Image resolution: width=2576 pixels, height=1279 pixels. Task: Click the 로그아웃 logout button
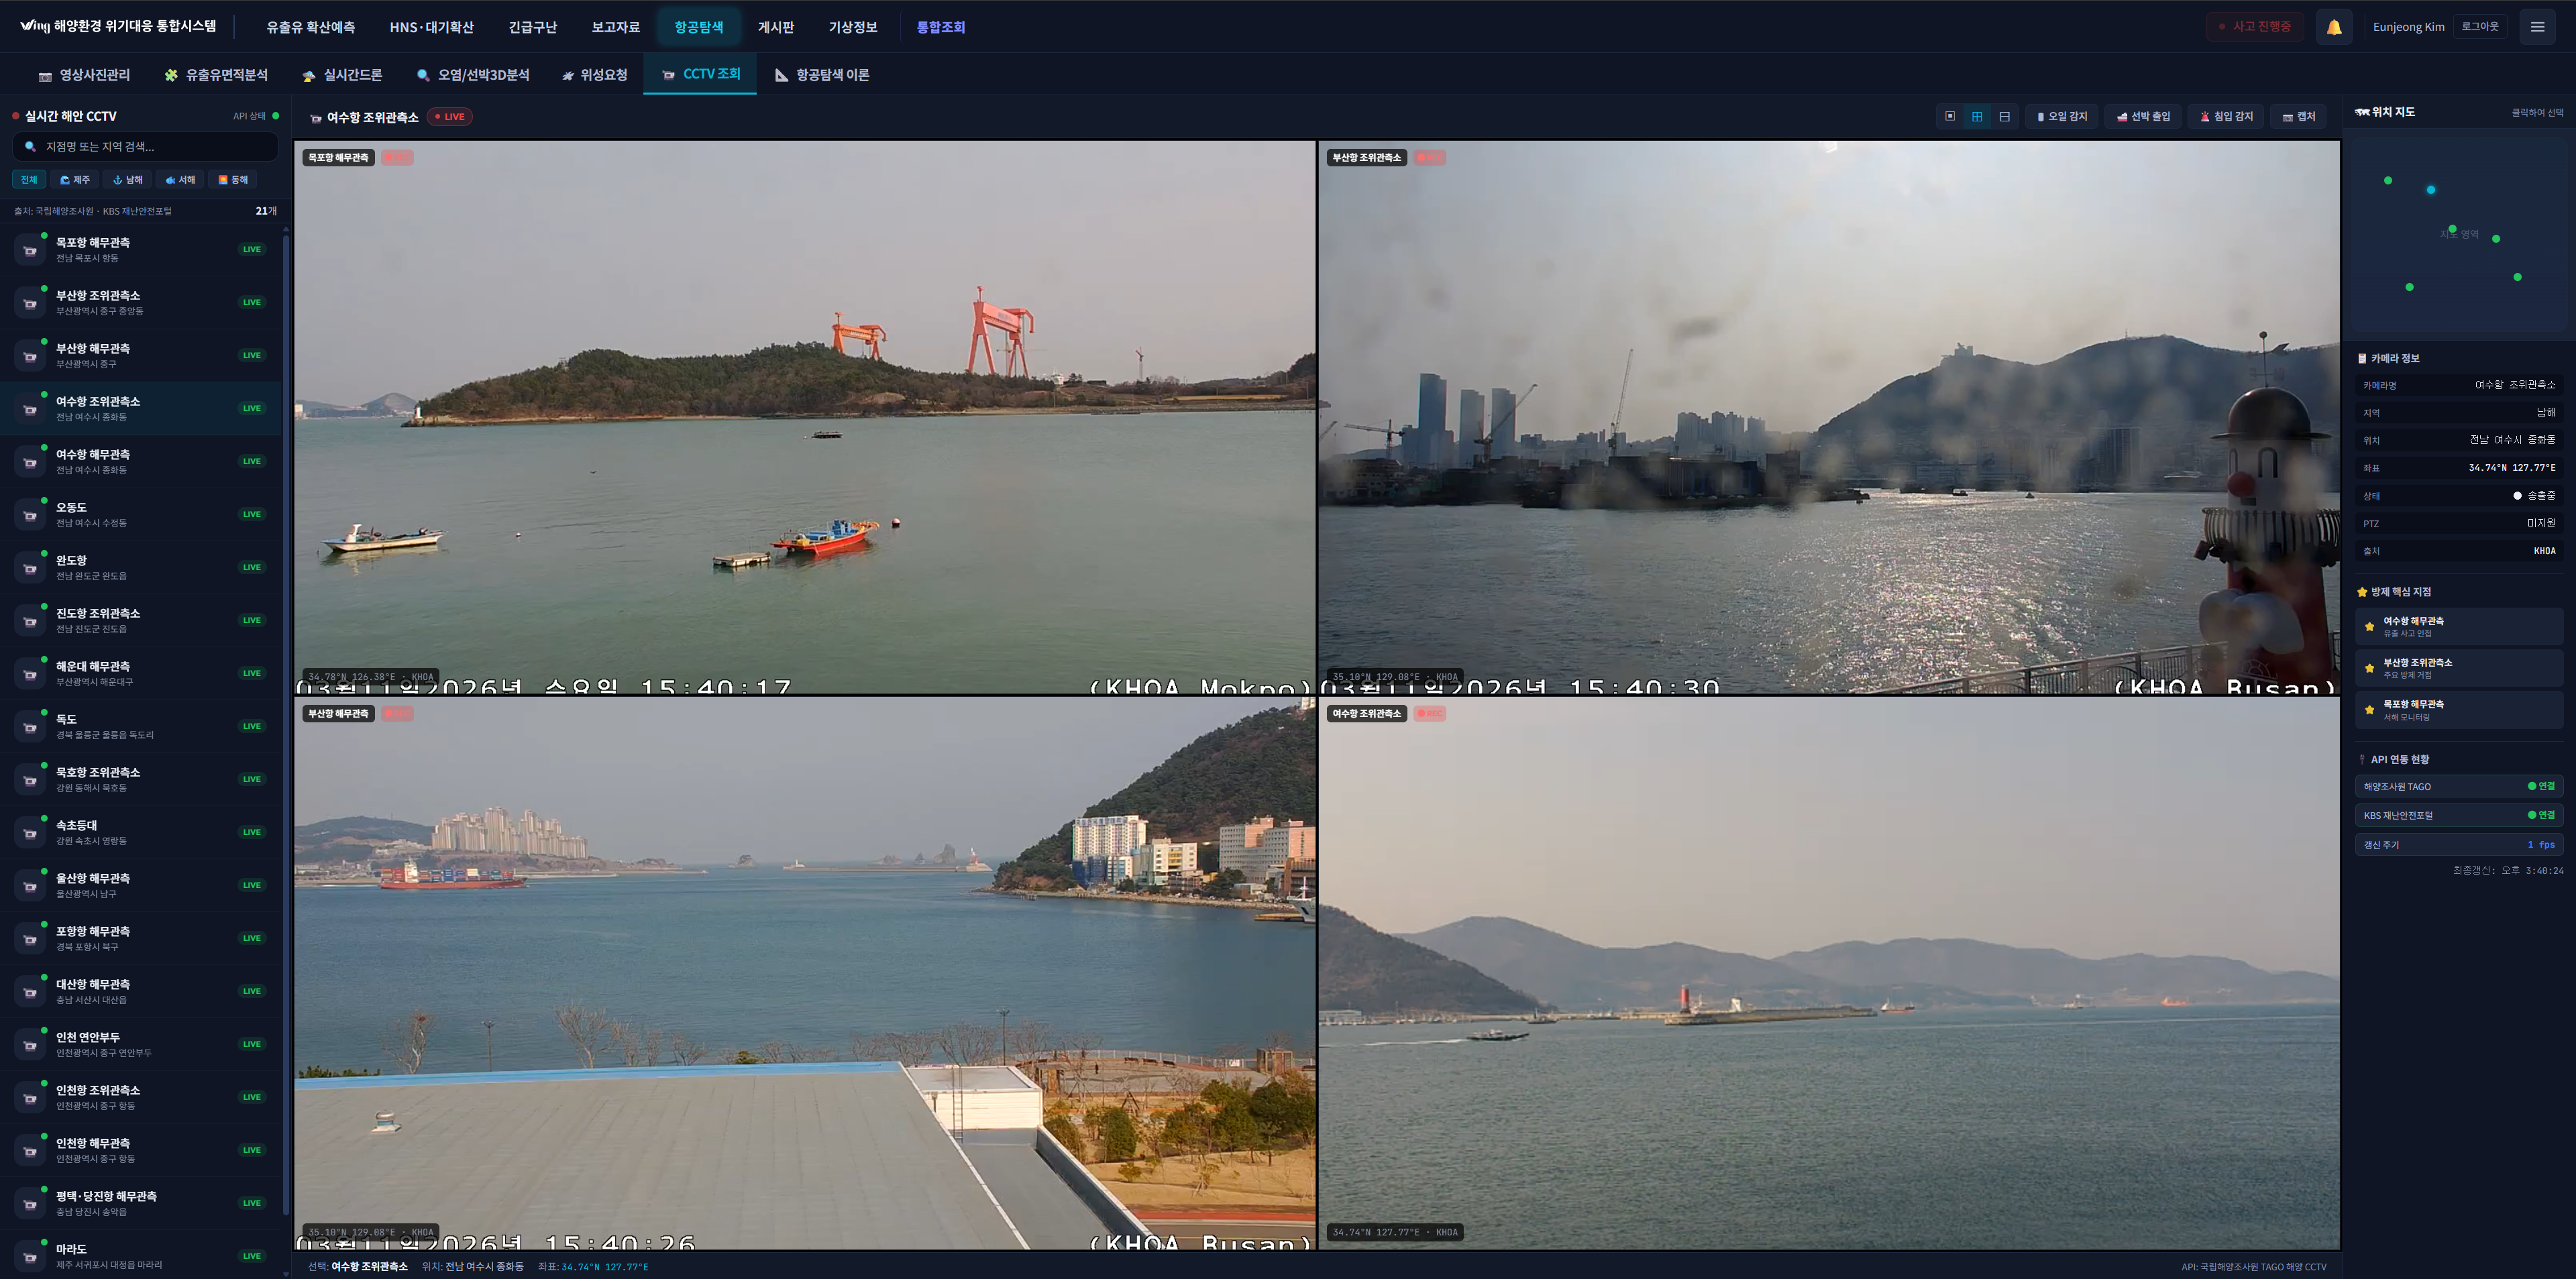point(2479,27)
